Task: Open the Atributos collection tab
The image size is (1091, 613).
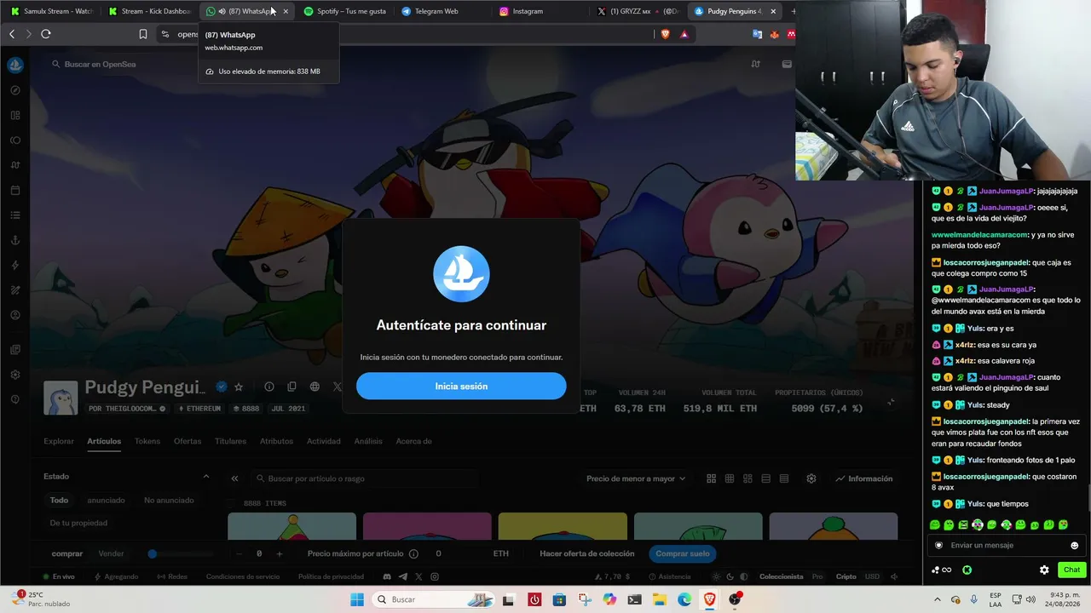Action: pyautogui.click(x=276, y=441)
